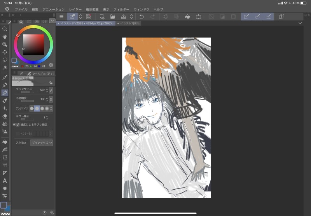Select weak anti-aliasing option
Screen dimensions: 311x216
[37, 108]
